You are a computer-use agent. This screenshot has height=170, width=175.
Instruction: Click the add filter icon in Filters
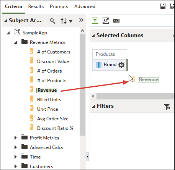167,107
